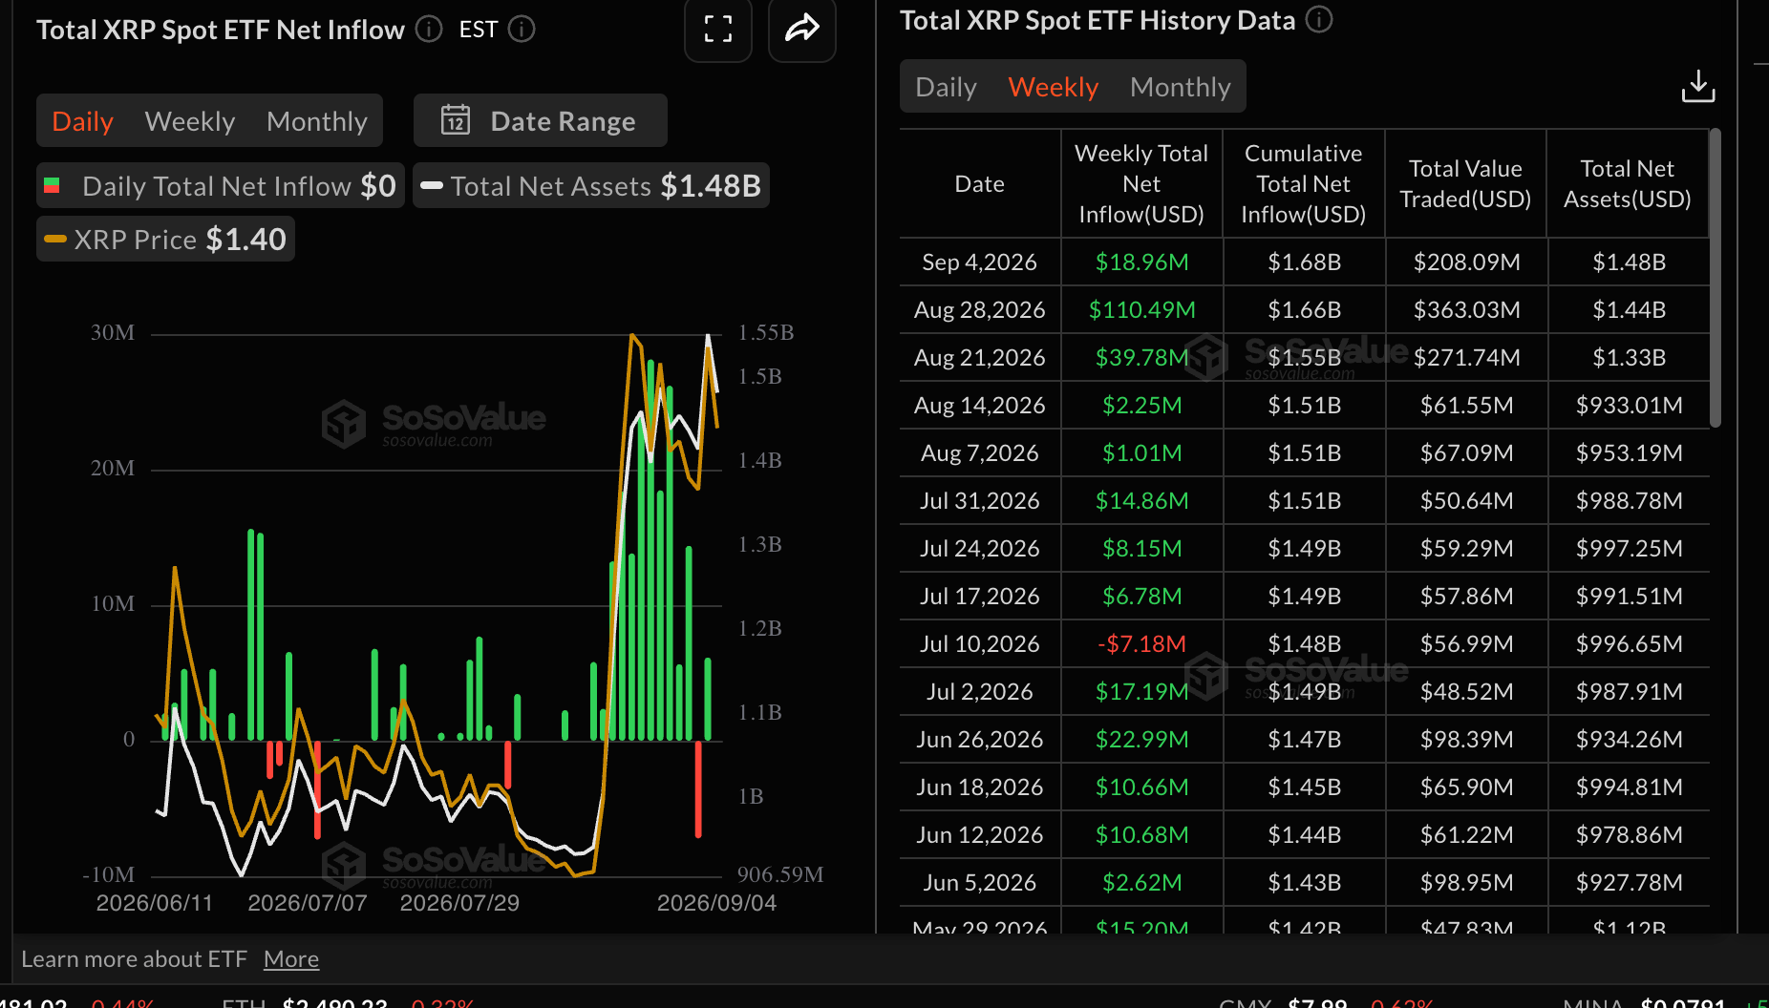Click the share arrow icon
The height and width of the screenshot is (1008, 1769).
(x=802, y=29)
